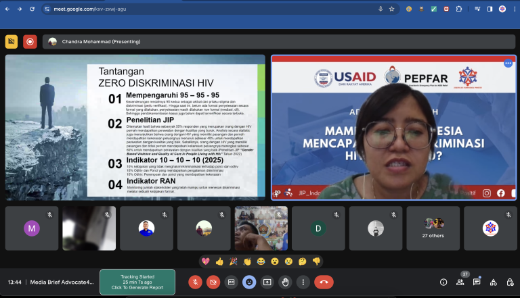Unmute the microphone in the call bar
This screenshot has height=298, width=520.
(195, 282)
